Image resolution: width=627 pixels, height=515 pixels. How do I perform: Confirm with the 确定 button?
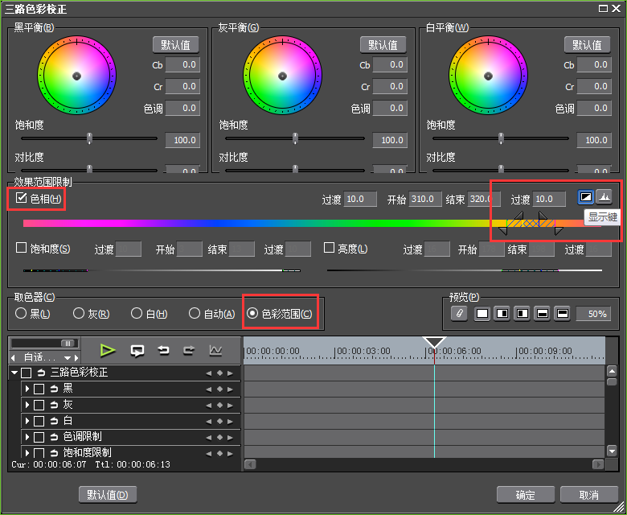526,495
